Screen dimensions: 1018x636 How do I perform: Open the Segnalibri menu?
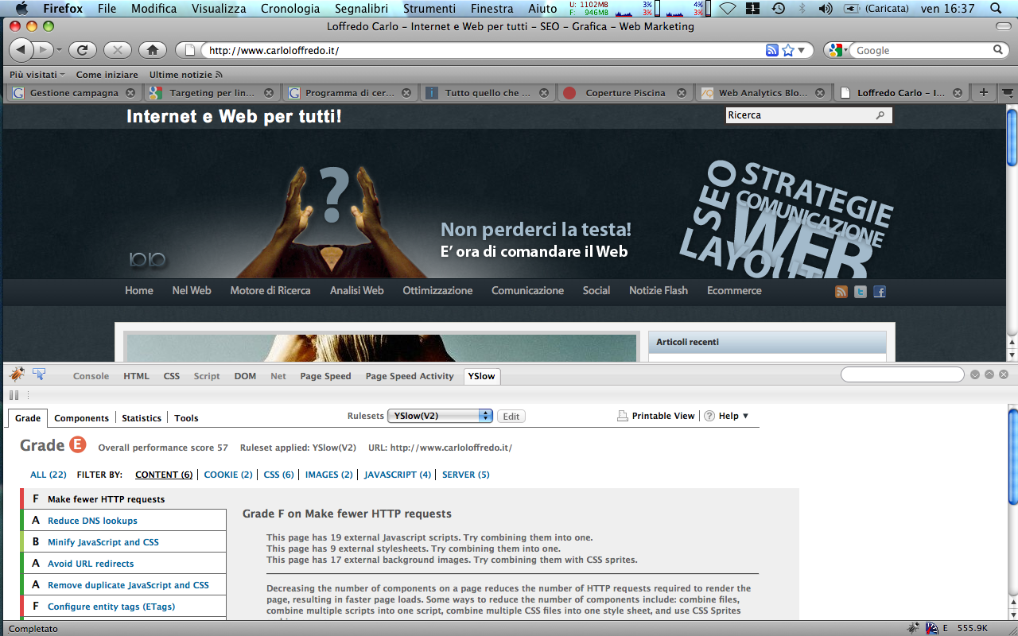(x=361, y=9)
